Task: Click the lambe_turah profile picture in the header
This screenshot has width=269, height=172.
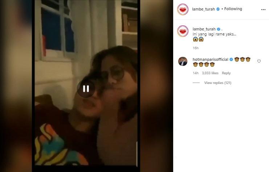Action: click(183, 9)
